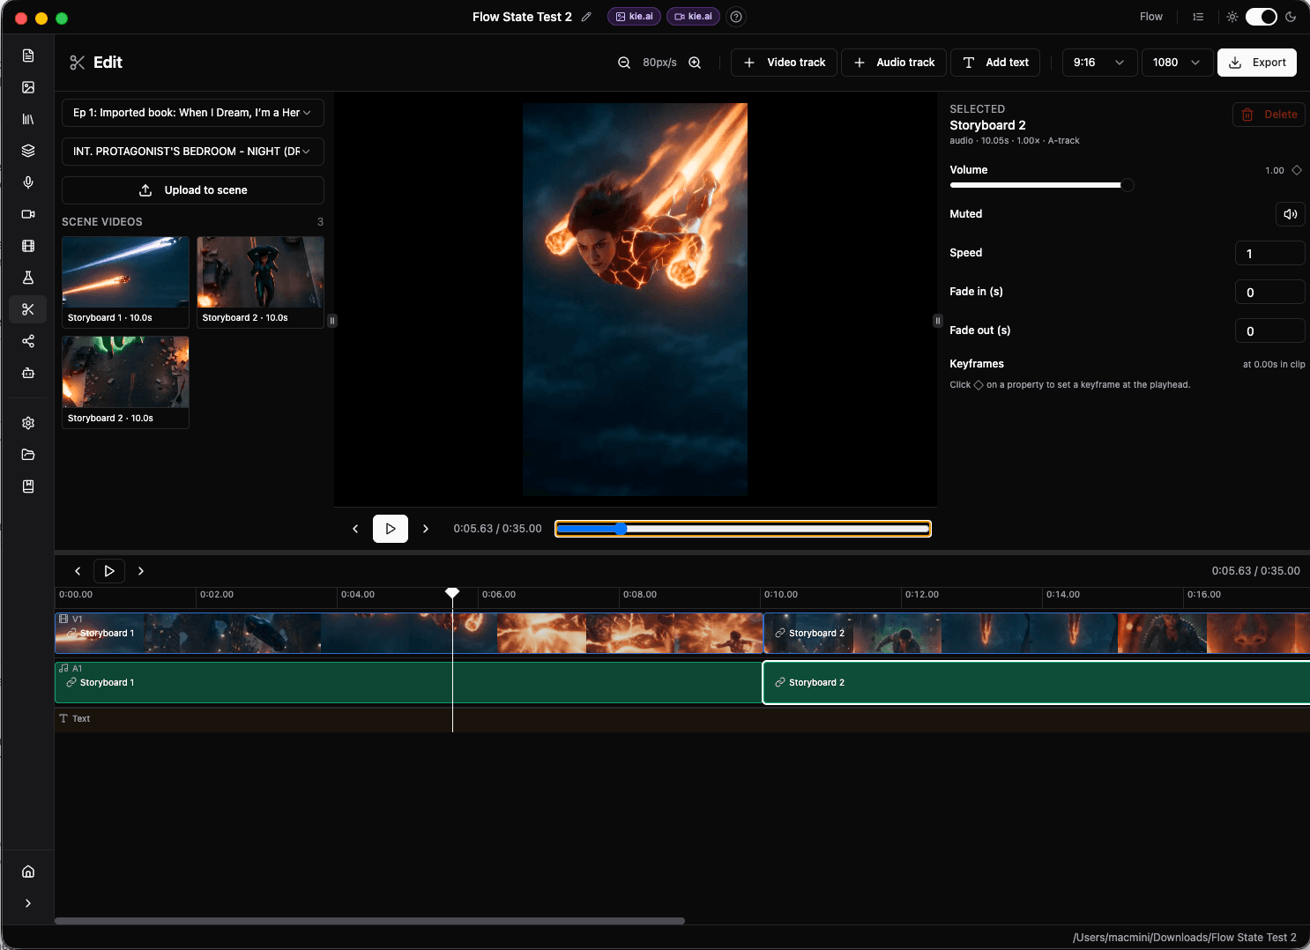Delete the selected Storyboard 2 clip
1310x950 pixels.
(1269, 115)
